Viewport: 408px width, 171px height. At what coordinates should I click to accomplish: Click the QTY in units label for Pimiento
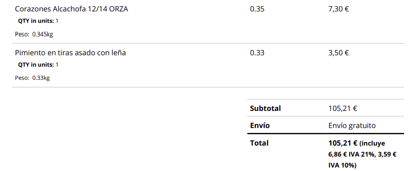36,65
